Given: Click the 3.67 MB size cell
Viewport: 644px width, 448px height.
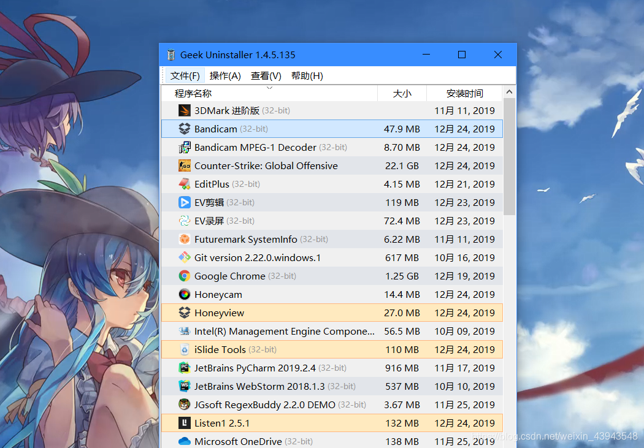Looking at the screenshot, I should (x=402, y=404).
